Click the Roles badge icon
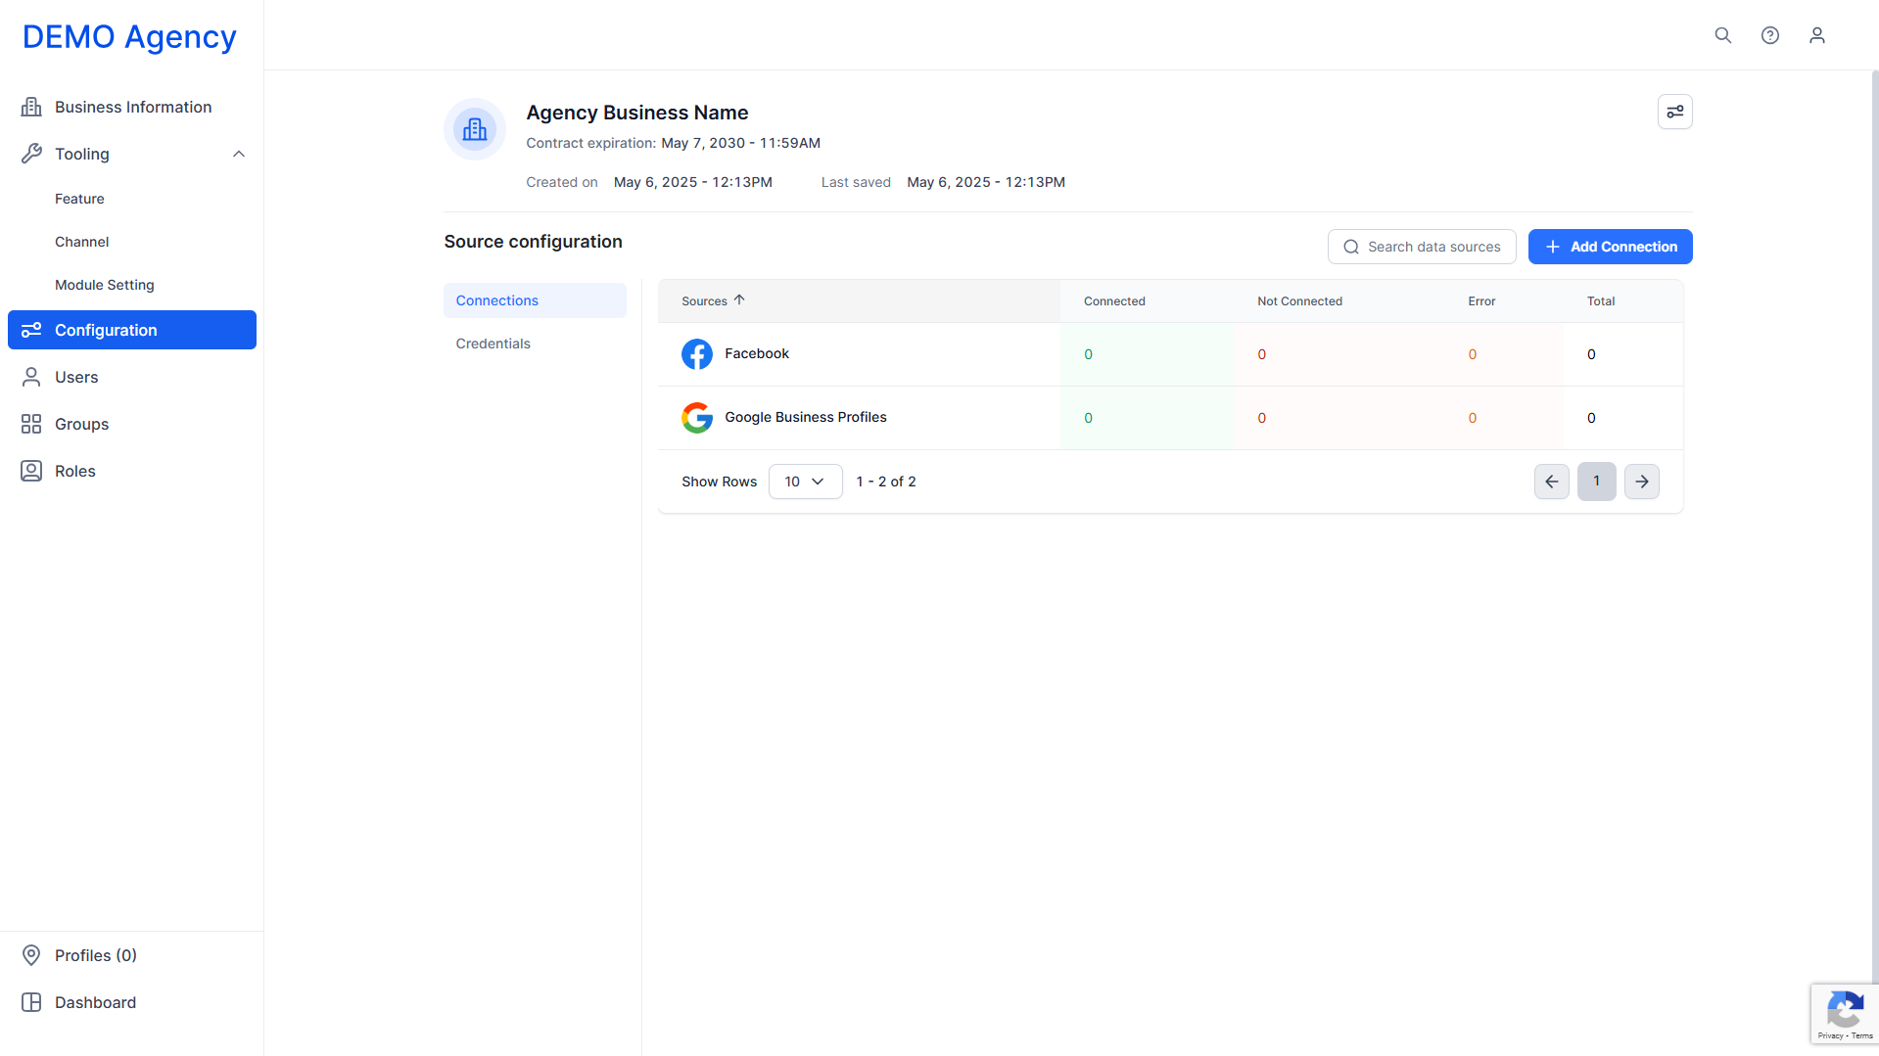The image size is (1879, 1056). (x=31, y=471)
